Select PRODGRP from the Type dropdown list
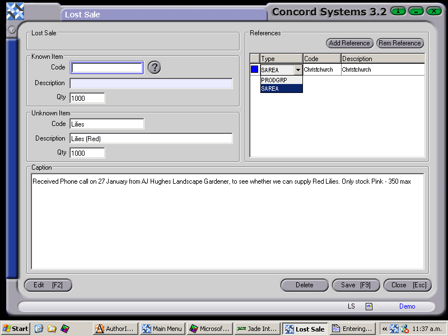This screenshot has width=448, height=336. (x=273, y=80)
